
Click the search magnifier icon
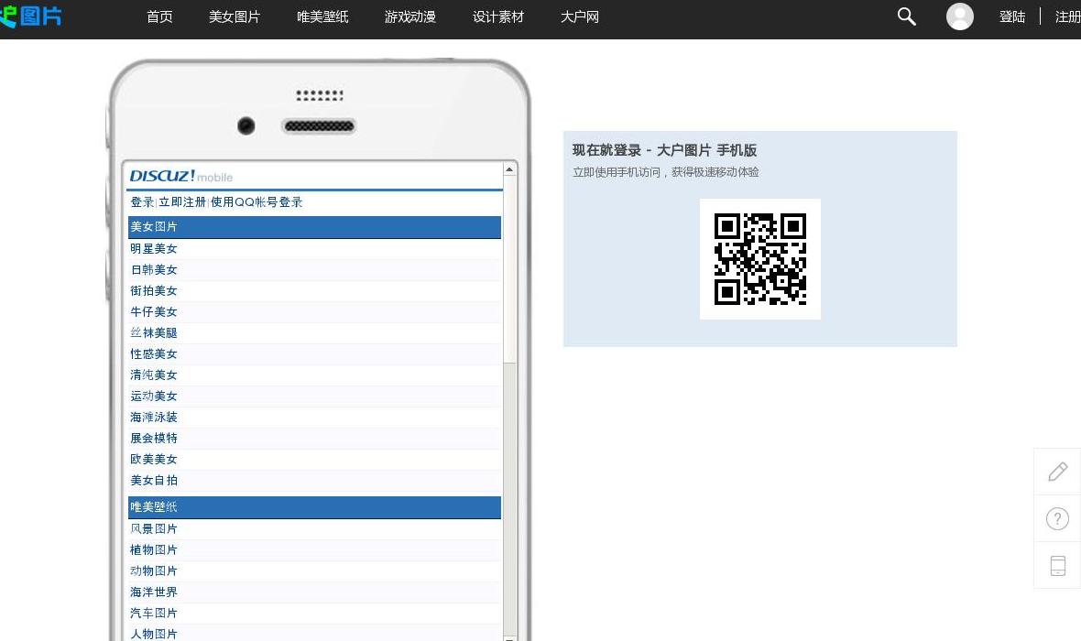click(907, 16)
